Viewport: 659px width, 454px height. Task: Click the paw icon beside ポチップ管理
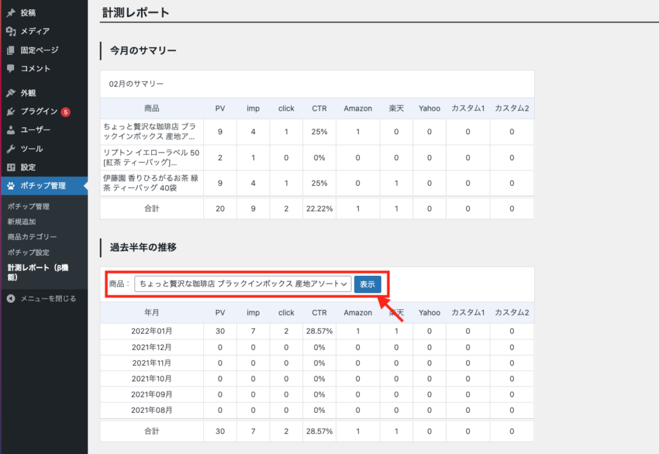coord(11,186)
